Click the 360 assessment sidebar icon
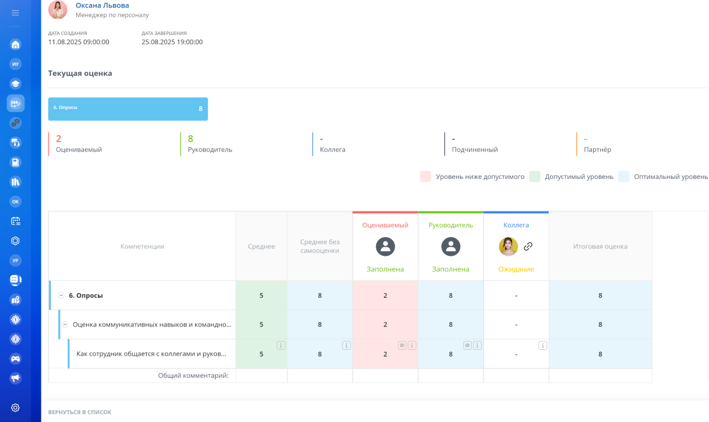This screenshot has height=422, width=709. coord(16,103)
